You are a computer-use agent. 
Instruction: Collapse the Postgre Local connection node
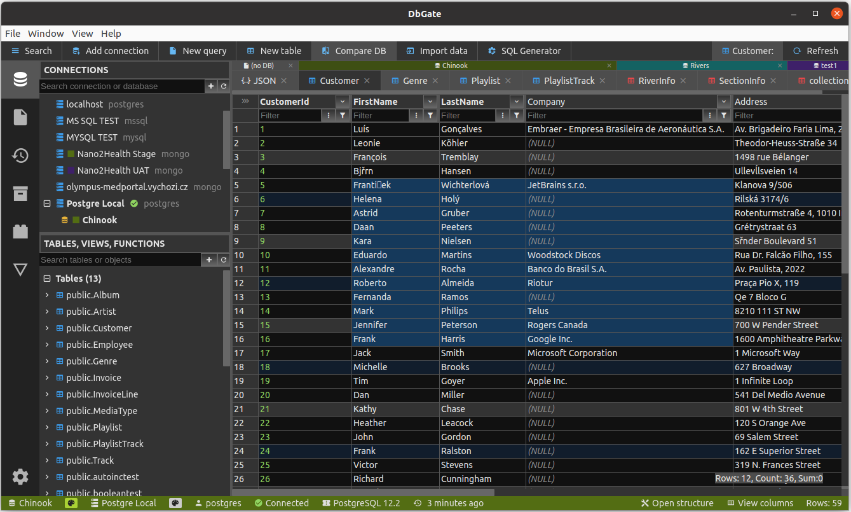pyautogui.click(x=47, y=204)
